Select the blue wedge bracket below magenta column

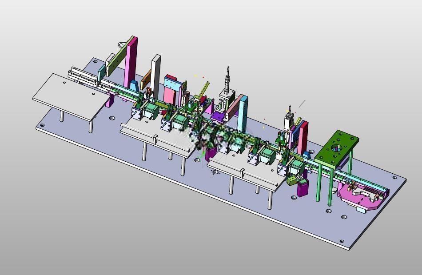[x=134, y=85]
